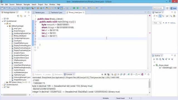Viewport: 178px width, 100px height.
Task: Open the Refactor menu
Action: (19, 4)
